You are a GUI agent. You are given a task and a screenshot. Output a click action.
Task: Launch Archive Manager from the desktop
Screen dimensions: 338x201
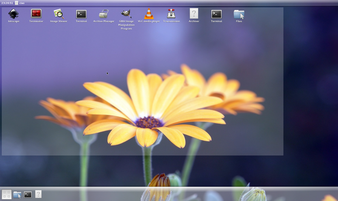(x=103, y=14)
